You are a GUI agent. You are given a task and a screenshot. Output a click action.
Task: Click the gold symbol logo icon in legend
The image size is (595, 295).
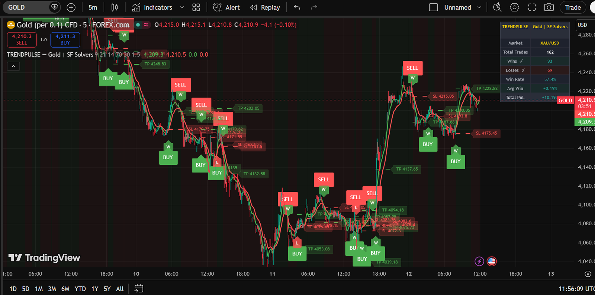pyautogui.click(x=11, y=25)
